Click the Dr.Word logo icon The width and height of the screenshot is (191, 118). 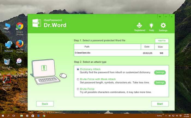[x=37, y=23]
